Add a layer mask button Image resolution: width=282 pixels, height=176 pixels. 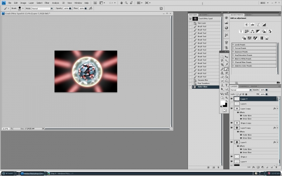pyautogui.click(x=258, y=167)
